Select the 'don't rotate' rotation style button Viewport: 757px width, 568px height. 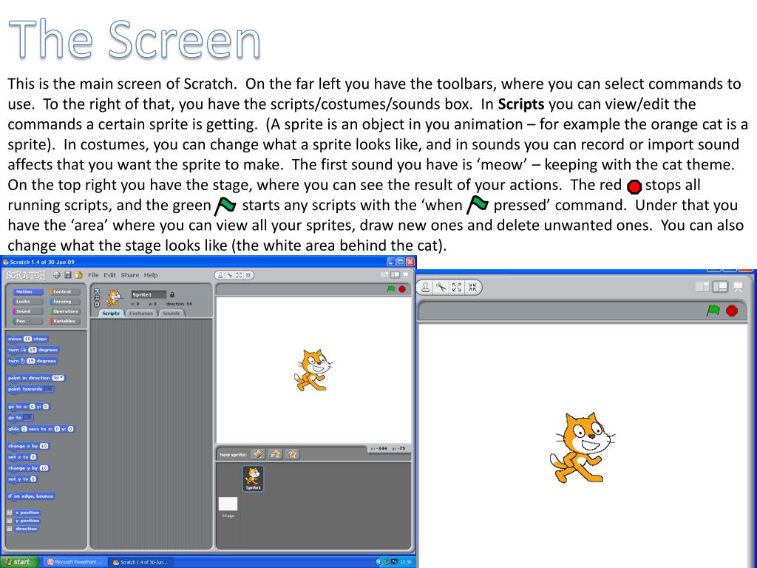97,304
